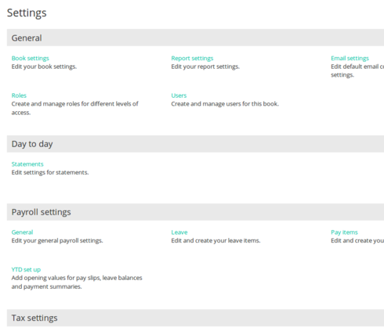Open the Roles link
This screenshot has width=384, height=331.
click(x=19, y=95)
